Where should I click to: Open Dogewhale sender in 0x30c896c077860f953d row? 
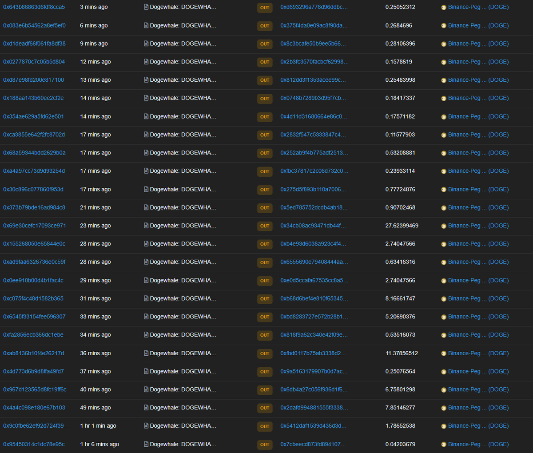[183, 189]
